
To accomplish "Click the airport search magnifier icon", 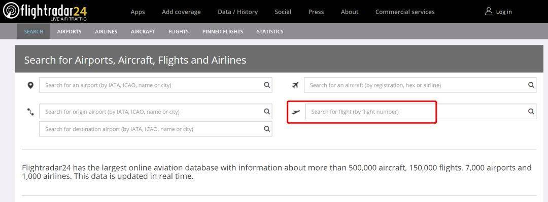I will click(x=267, y=85).
